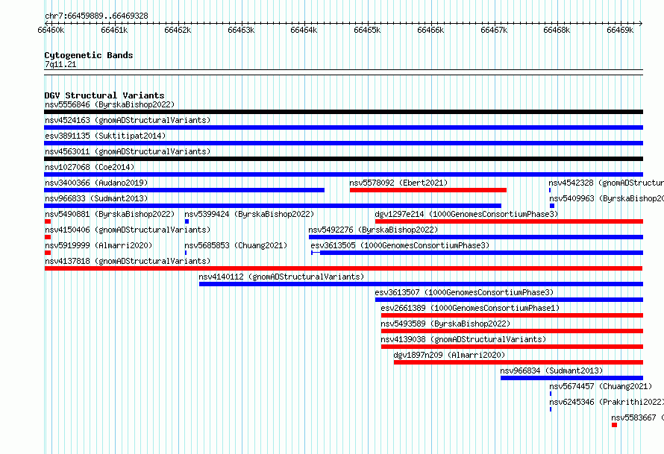Select nsv3400366 (Audano2019) label
This screenshot has height=454, width=664.
(96, 183)
